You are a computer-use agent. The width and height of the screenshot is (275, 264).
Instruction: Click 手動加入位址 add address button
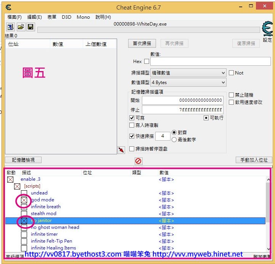coord(254,160)
